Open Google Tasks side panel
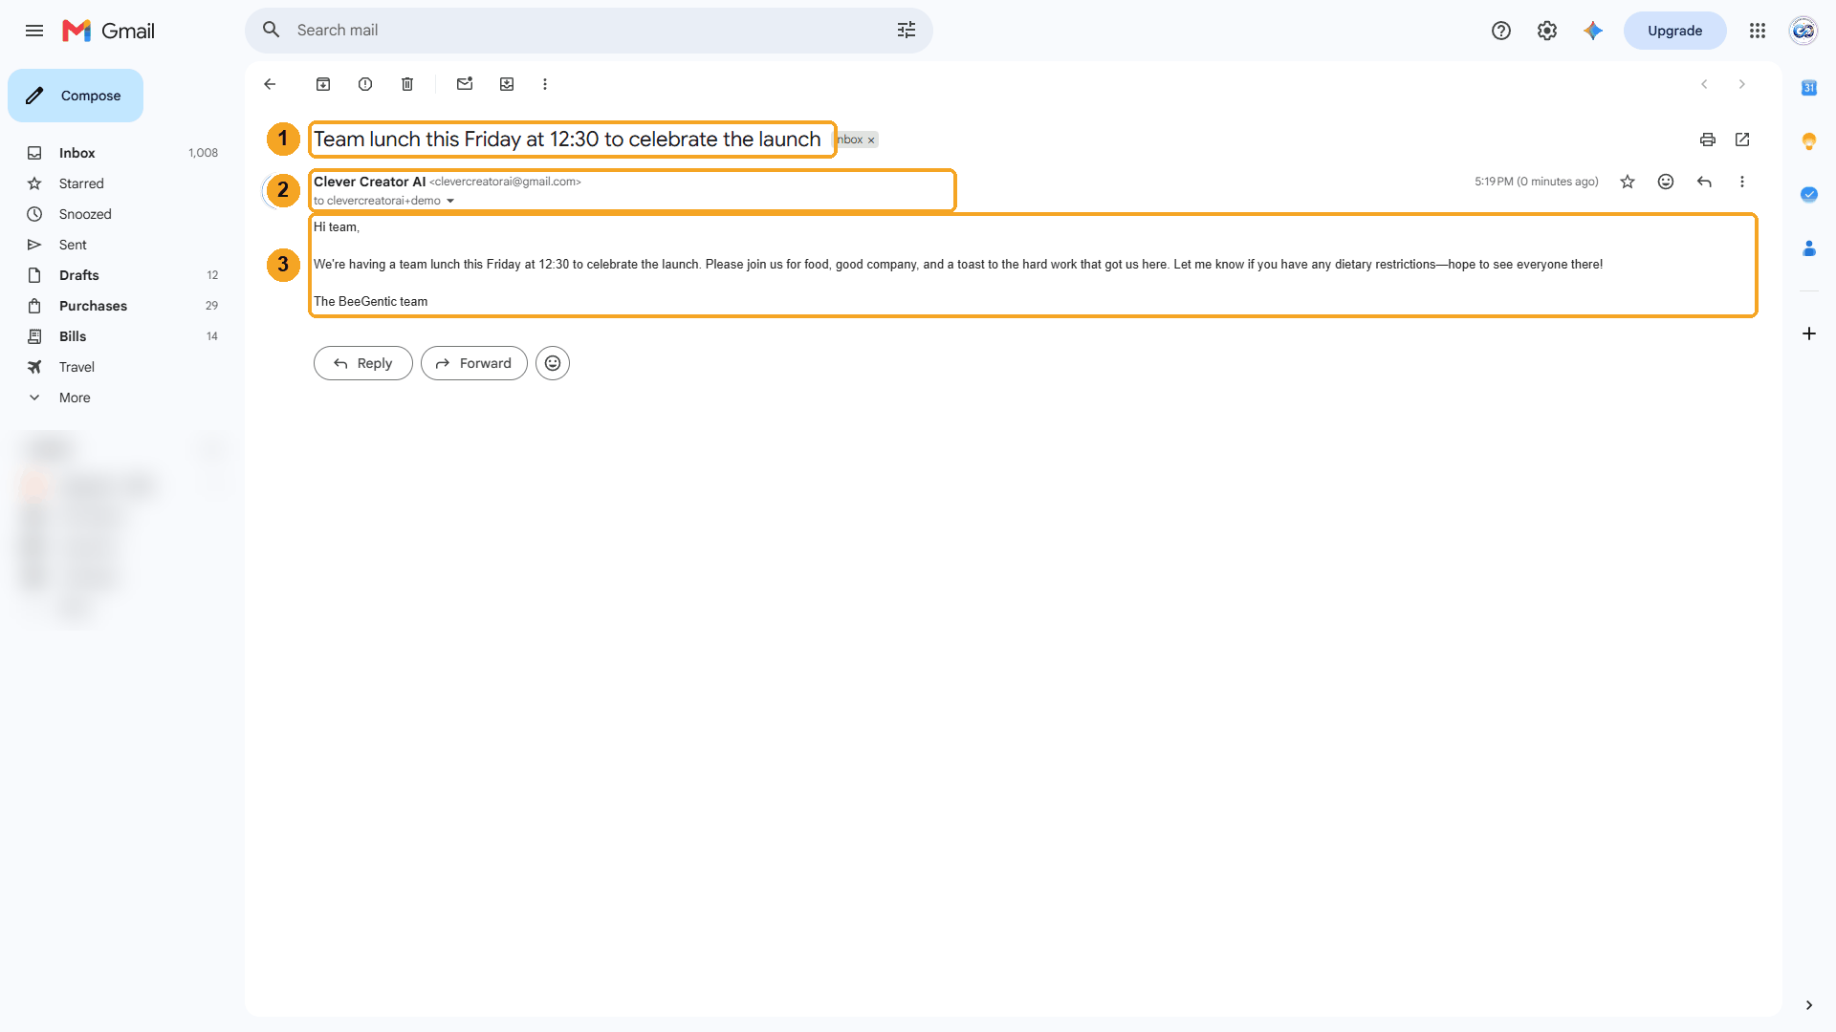Image resolution: width=1836 pixels, height=1032 pixels. point(1809,195)
